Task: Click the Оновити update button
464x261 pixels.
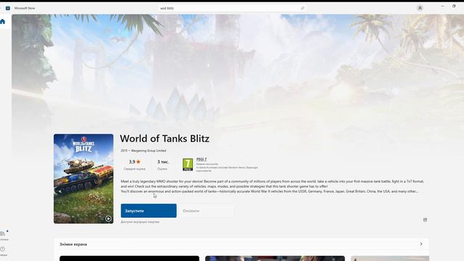Action: click(x=207, y=211)
